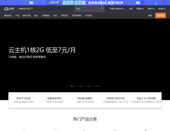
Task: Click the e-Cloud logo icon
Action: click(9, 9)
